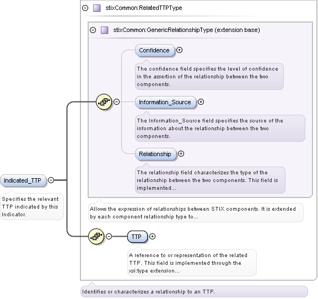Click the purple square icon beside stixCommon:RelatedTTPType
The width and height of the screenshot is (318, 299).
click(x=97, y=8)
